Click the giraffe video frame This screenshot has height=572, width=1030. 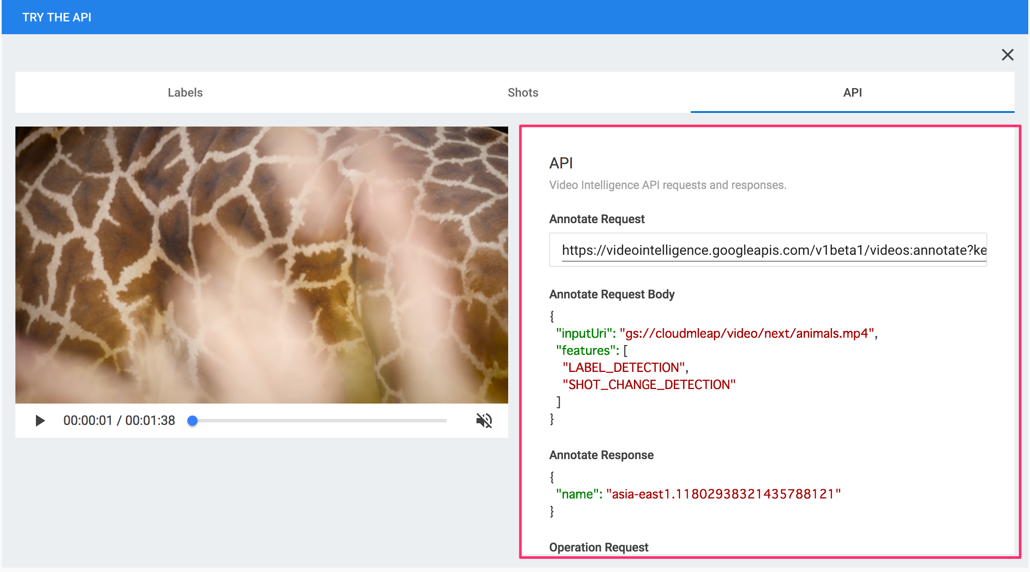click(262, 265)
